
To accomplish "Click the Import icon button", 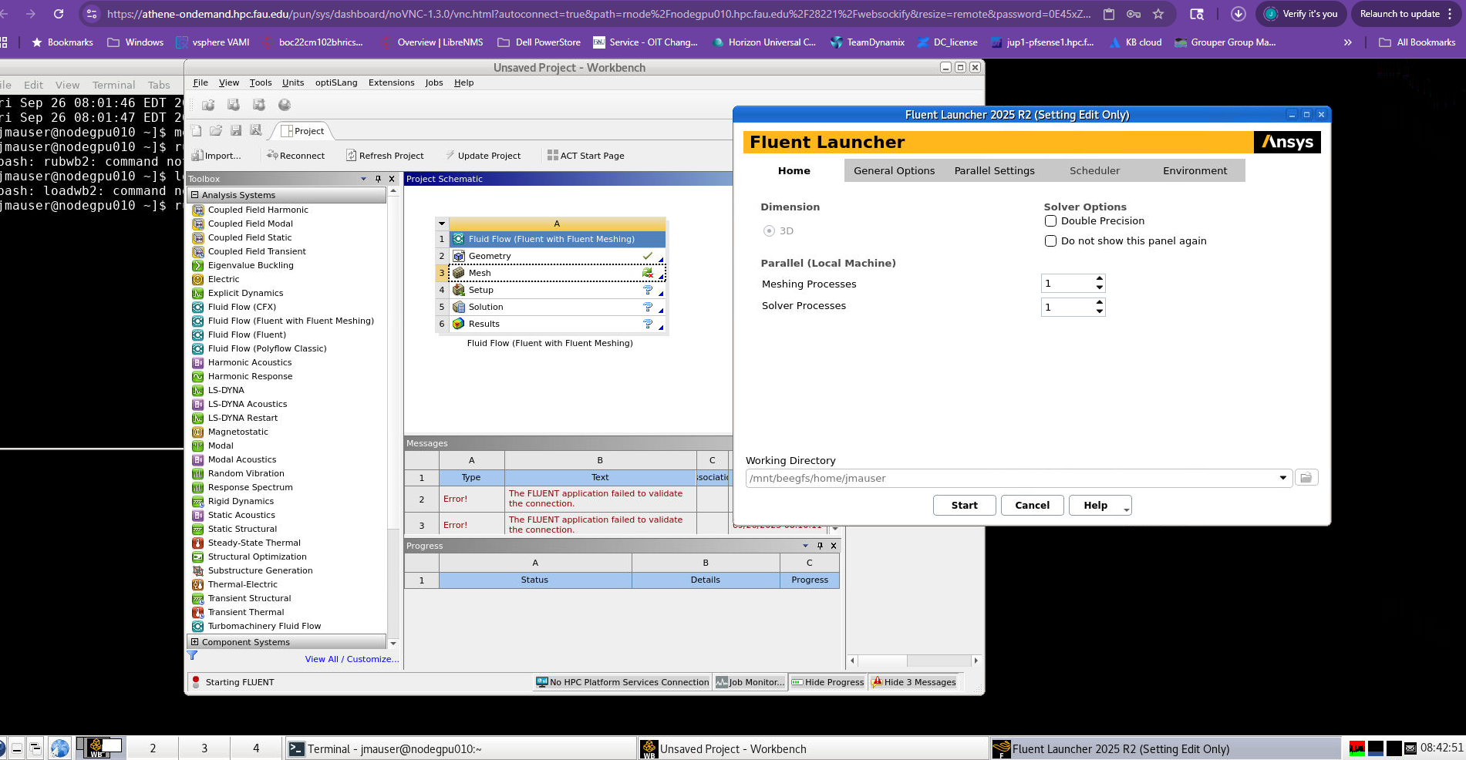I will point(197,156).
